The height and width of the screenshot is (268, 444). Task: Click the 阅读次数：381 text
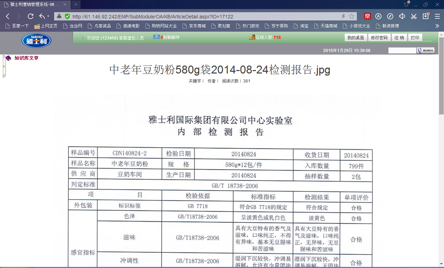point(236,81)
